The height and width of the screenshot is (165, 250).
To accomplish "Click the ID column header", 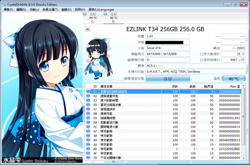I will tap(95, 86).
